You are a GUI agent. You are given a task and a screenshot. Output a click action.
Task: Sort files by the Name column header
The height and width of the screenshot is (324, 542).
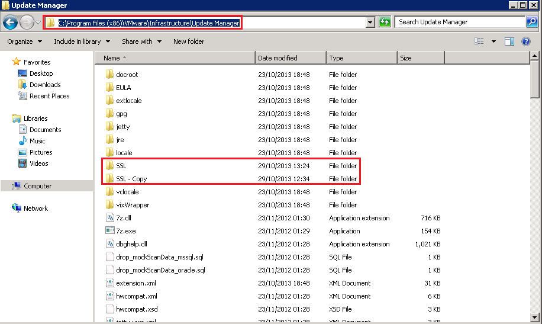tap(112, 58)
